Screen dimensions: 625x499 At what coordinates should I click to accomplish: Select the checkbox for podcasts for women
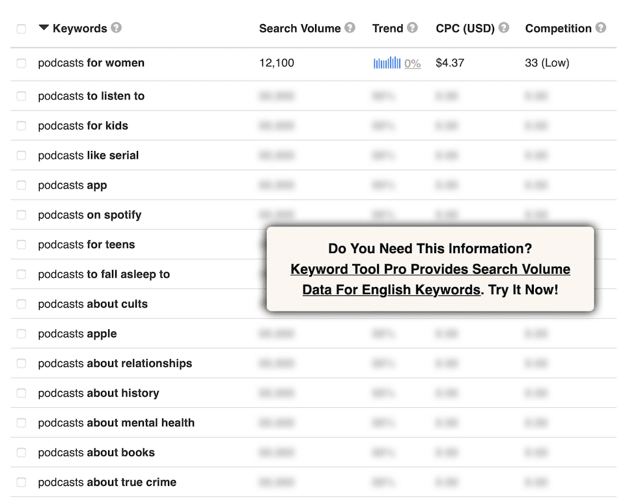click(x=21, y=63)
